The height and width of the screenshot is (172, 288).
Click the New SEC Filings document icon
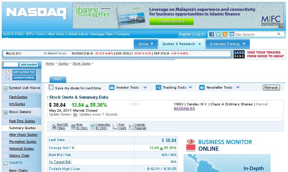point(54,126)
